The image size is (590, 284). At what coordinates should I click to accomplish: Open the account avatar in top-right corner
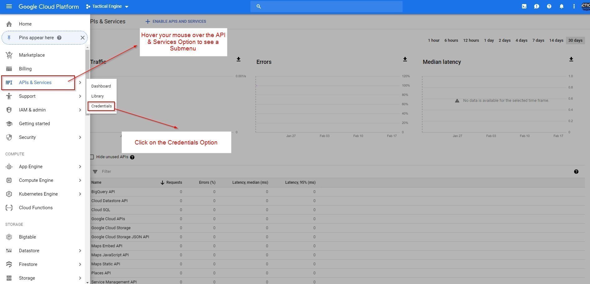(586, 7)
